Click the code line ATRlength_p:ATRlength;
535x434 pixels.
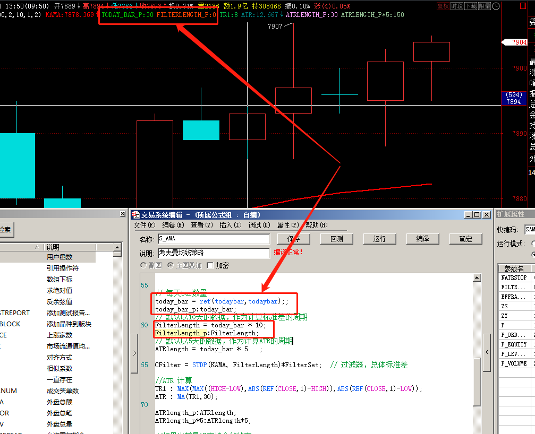pos(196,413)
